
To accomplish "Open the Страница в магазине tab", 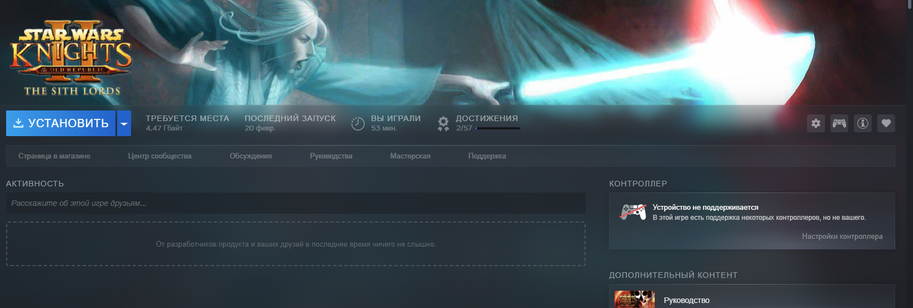I will coord(54,156).
